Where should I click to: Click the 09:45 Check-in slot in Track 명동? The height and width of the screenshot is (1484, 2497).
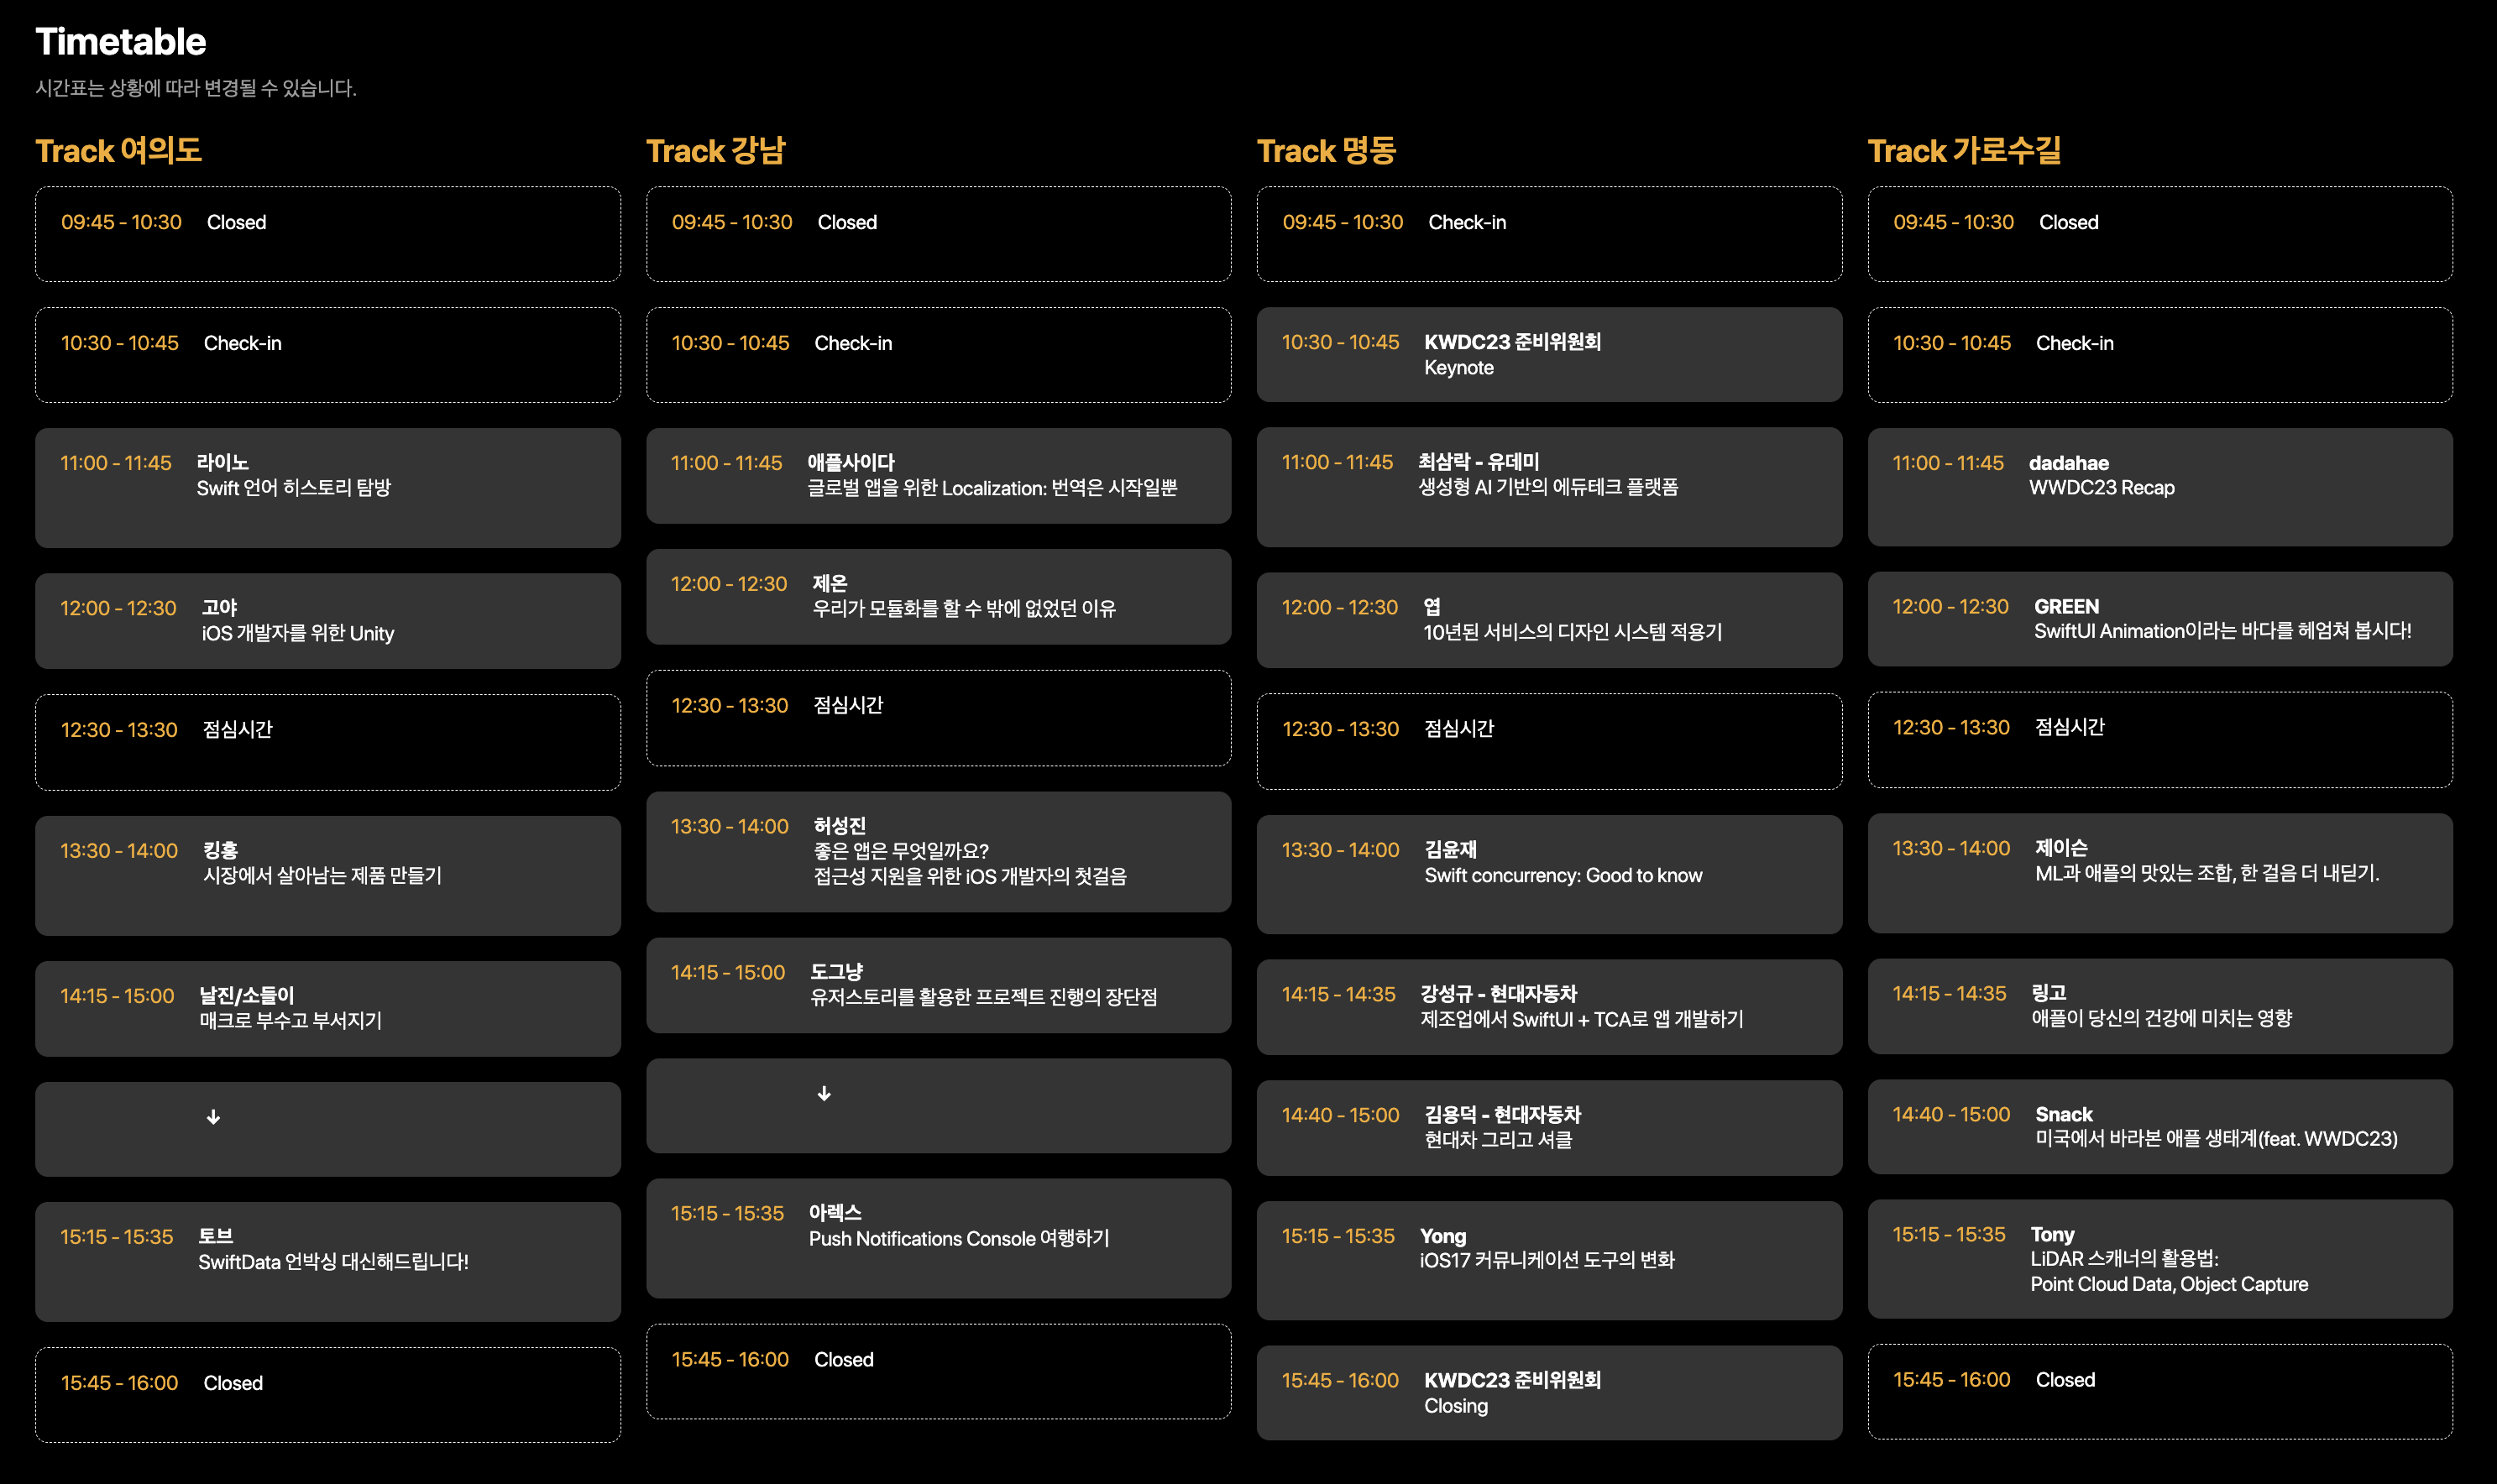coord(1549,234)
